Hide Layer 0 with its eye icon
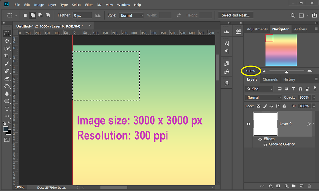The height and width of the screenshot is (191, 319). click(x=249, y=124)
